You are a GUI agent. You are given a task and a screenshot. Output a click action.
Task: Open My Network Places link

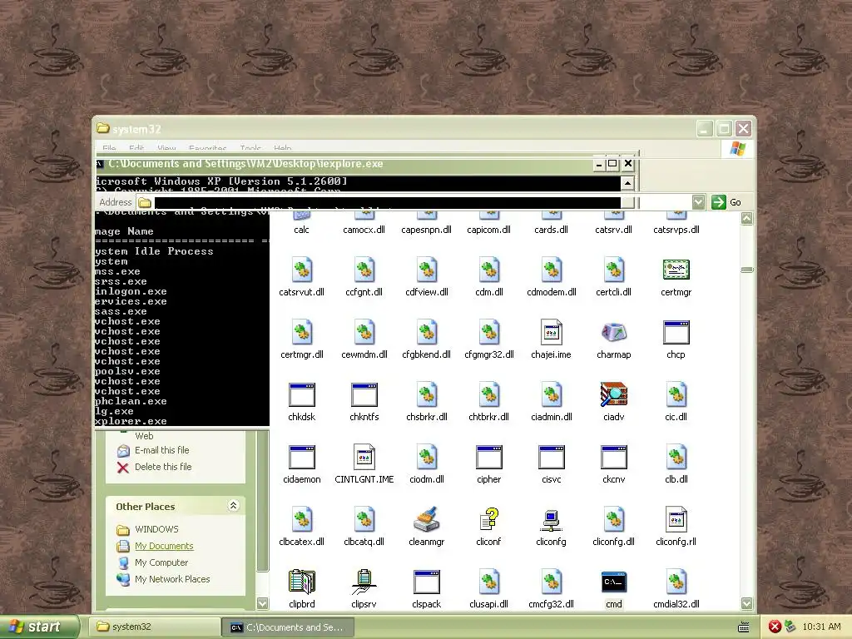click(172, 579)
